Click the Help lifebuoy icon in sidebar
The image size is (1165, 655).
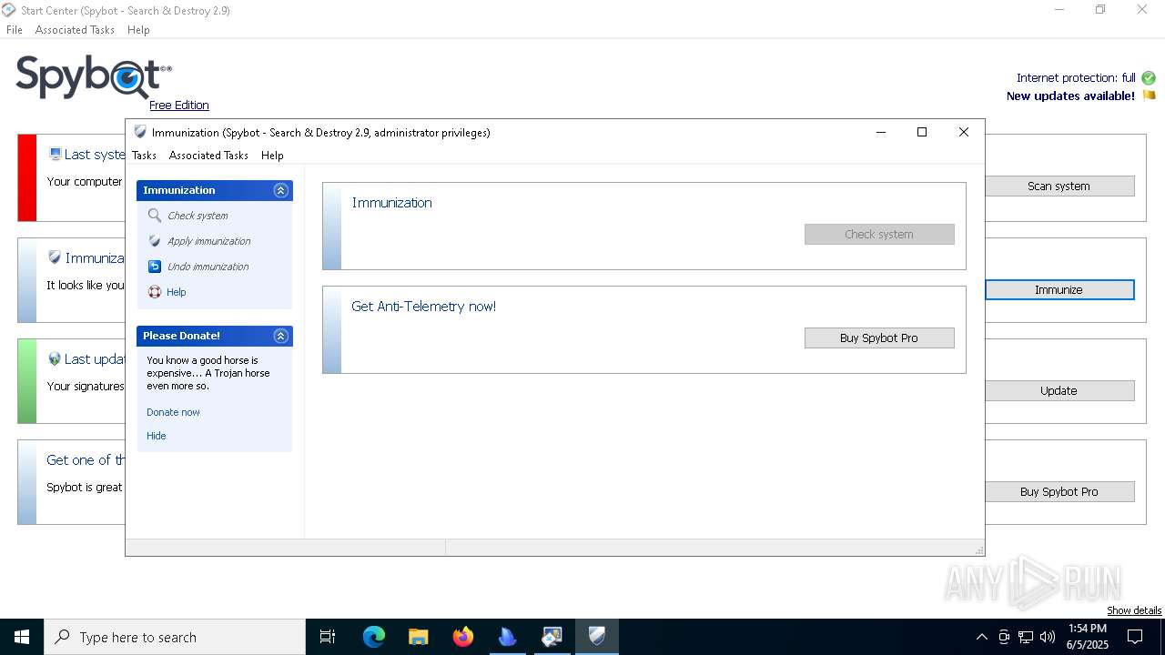click(x=155, y=292)
